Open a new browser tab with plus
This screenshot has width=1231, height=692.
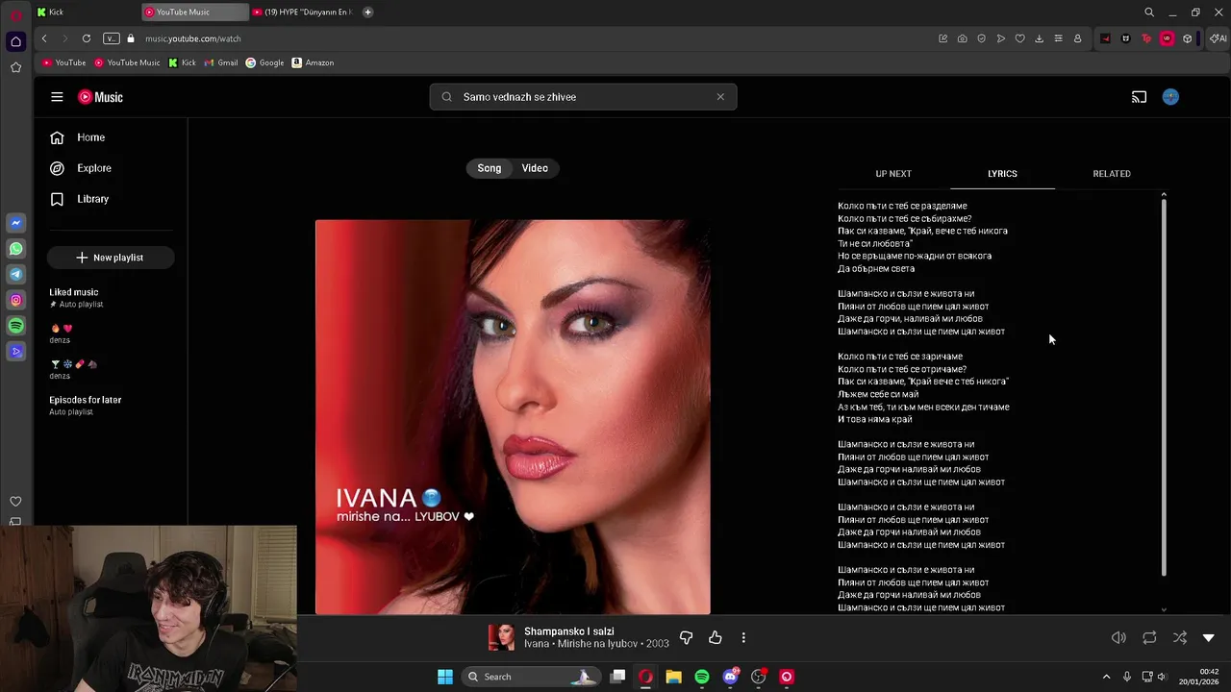pyautogui.click(x=367, y=12)
